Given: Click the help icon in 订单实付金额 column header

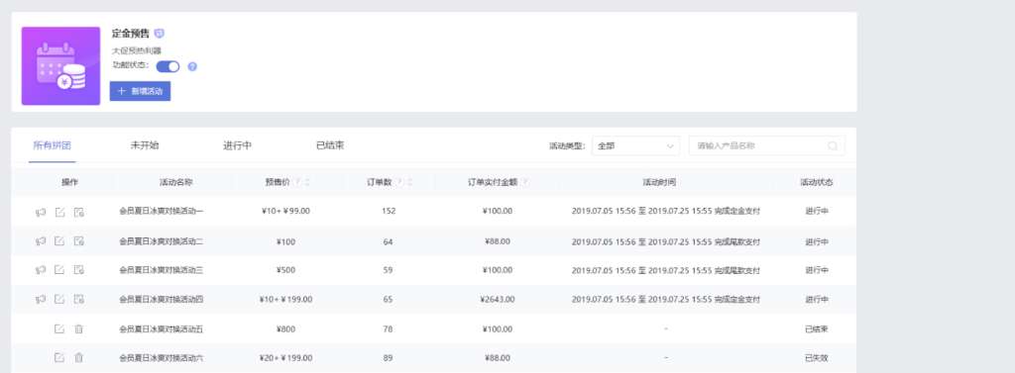Looking at the screenshot, I should 525,182.
